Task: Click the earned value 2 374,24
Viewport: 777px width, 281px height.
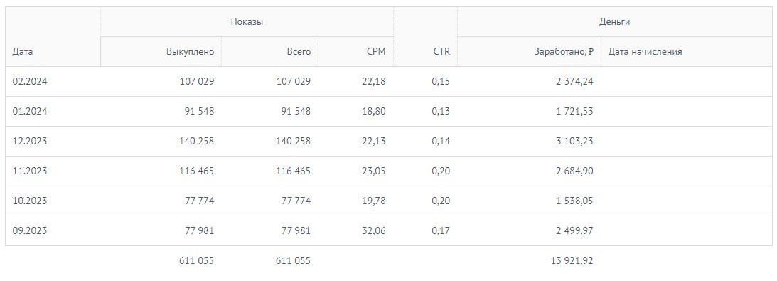Action: (574, 81)
